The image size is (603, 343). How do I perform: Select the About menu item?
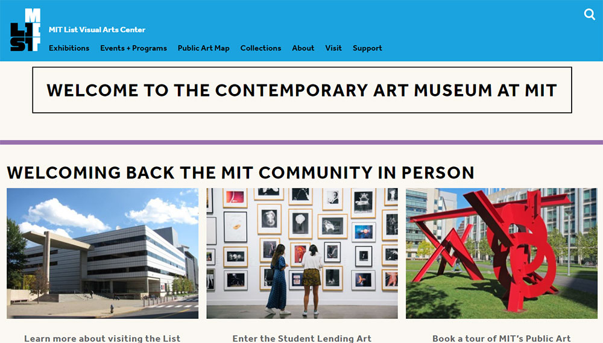[303, 48]
